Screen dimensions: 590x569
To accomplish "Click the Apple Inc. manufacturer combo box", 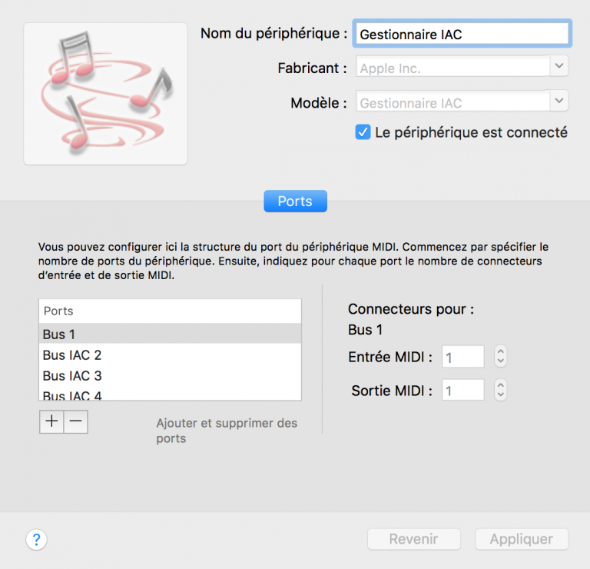I will click(x=453, y=66).
